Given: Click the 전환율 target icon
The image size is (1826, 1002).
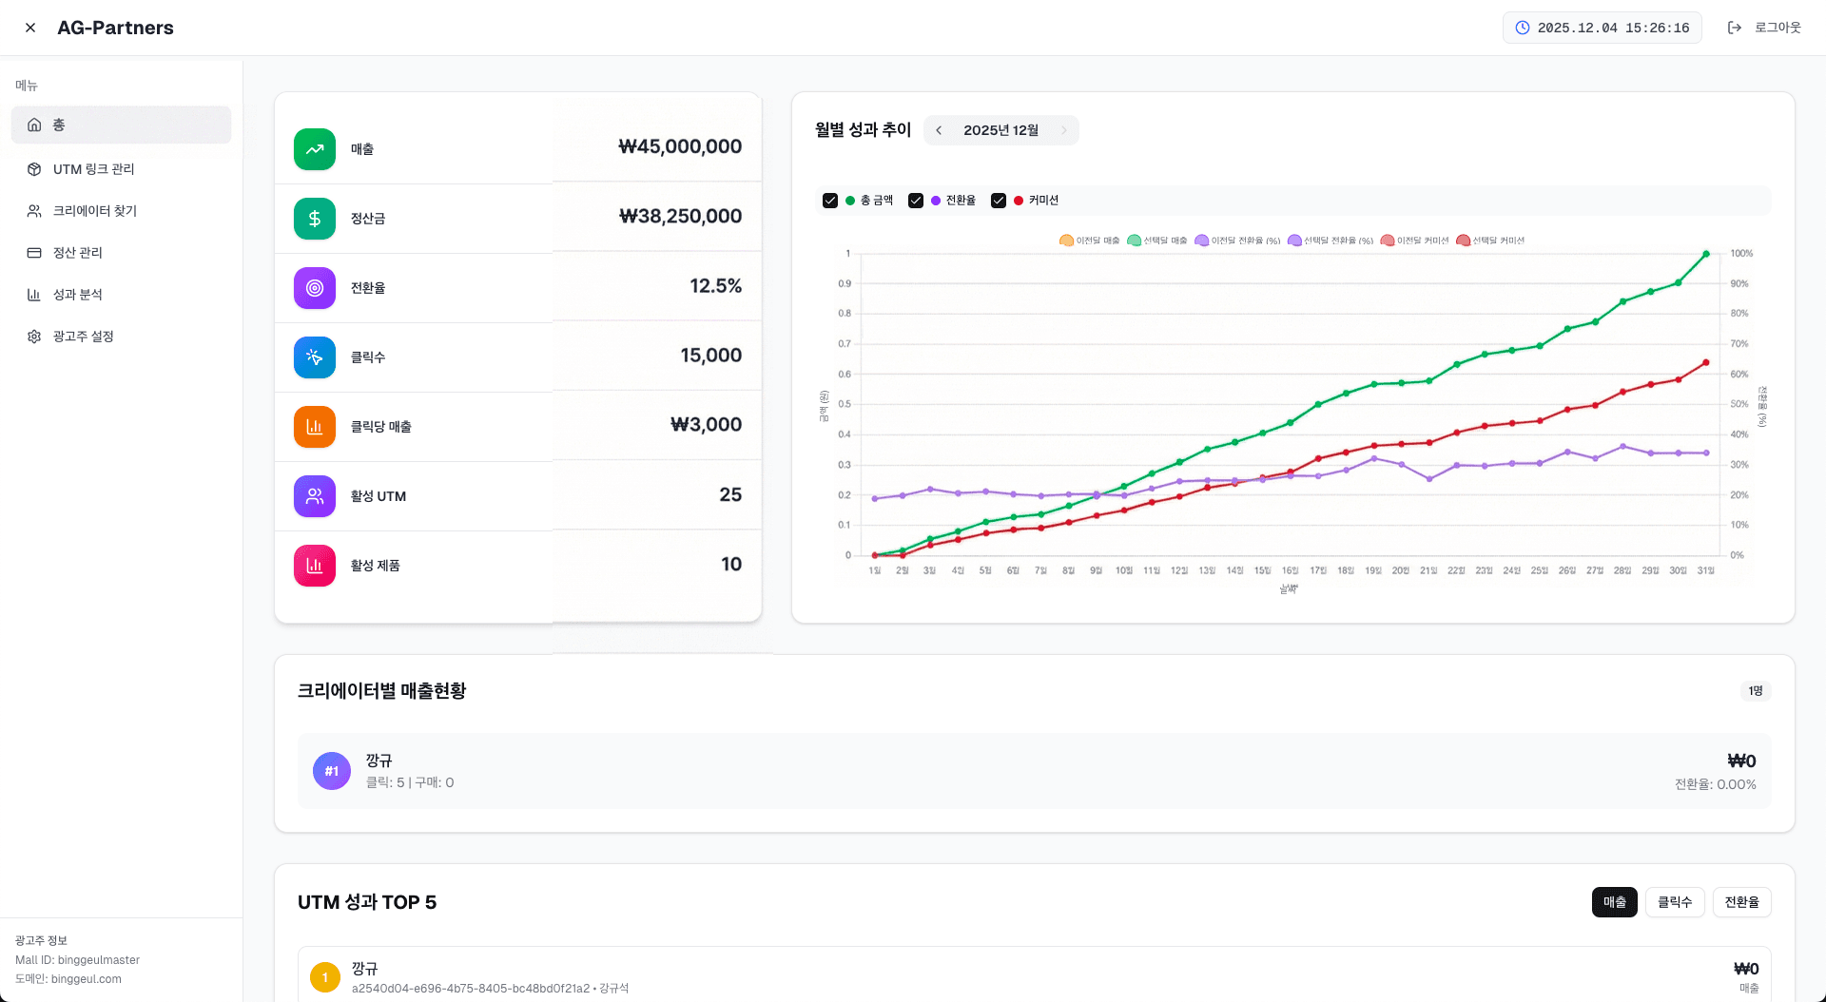Looking at the screenshot, I should pyautogui.click(x=315, y=288).
